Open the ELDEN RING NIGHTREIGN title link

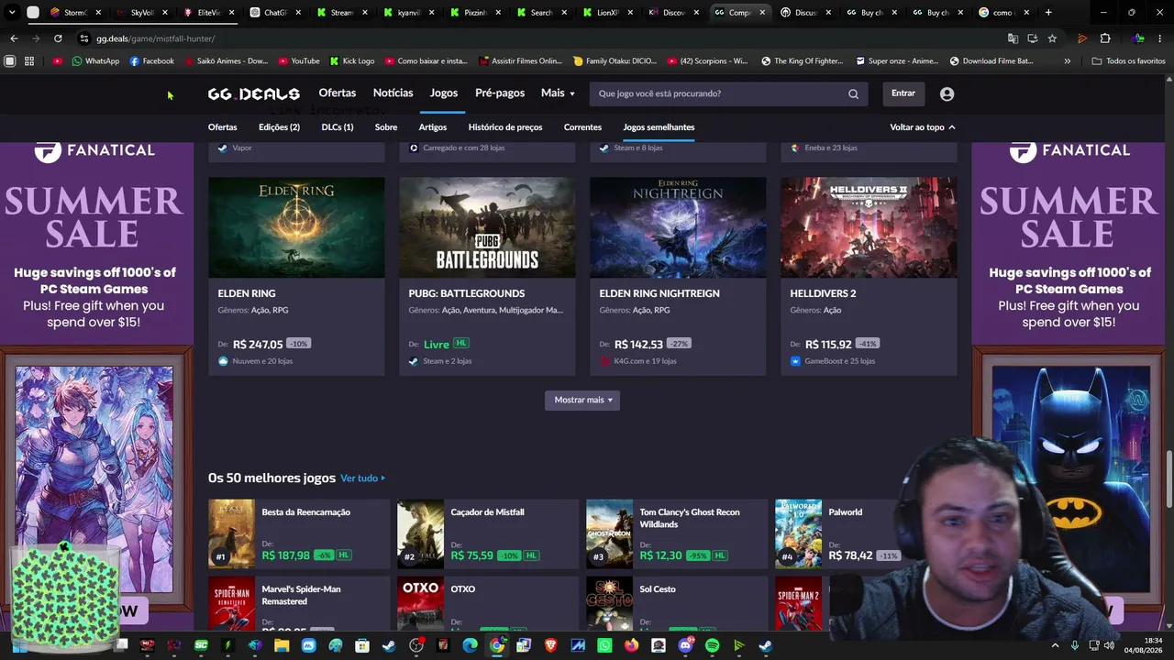(x=659, y=293)
